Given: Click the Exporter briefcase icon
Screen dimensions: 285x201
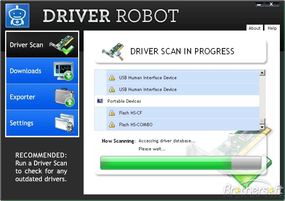Looking at the screenshot, I should (64, 97).
